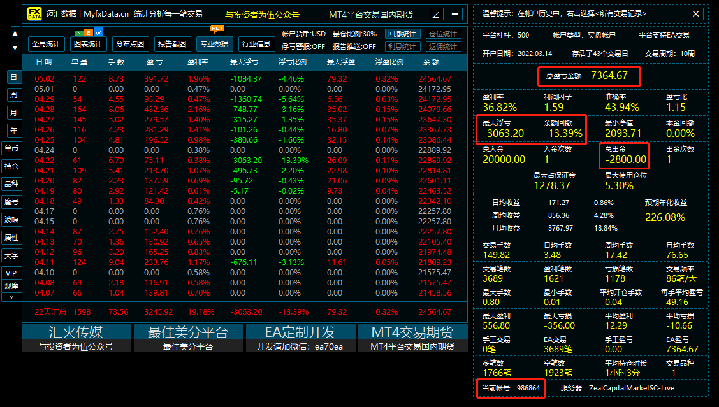719x407 pixels.
Task: Select the 专业数据 tab
Action: tap(214, 44)
